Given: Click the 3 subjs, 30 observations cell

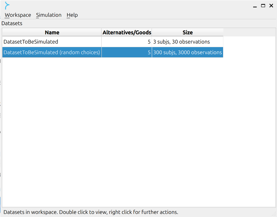Looking at the screenshot, I should 187,42.
